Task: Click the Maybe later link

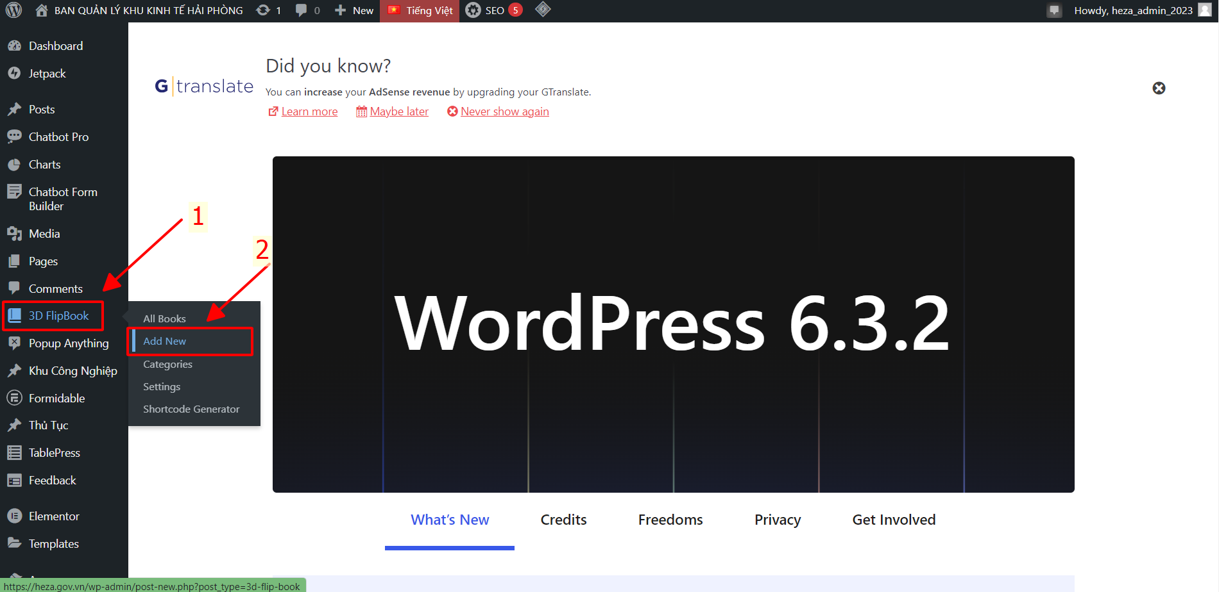Action: [x=398, y=111]
